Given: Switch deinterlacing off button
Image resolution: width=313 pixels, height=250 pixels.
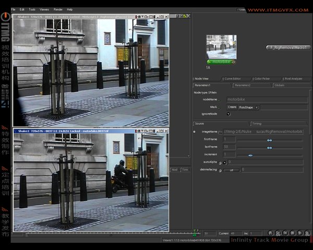Looking at the screenshot, I should click(x=232, y=170).
